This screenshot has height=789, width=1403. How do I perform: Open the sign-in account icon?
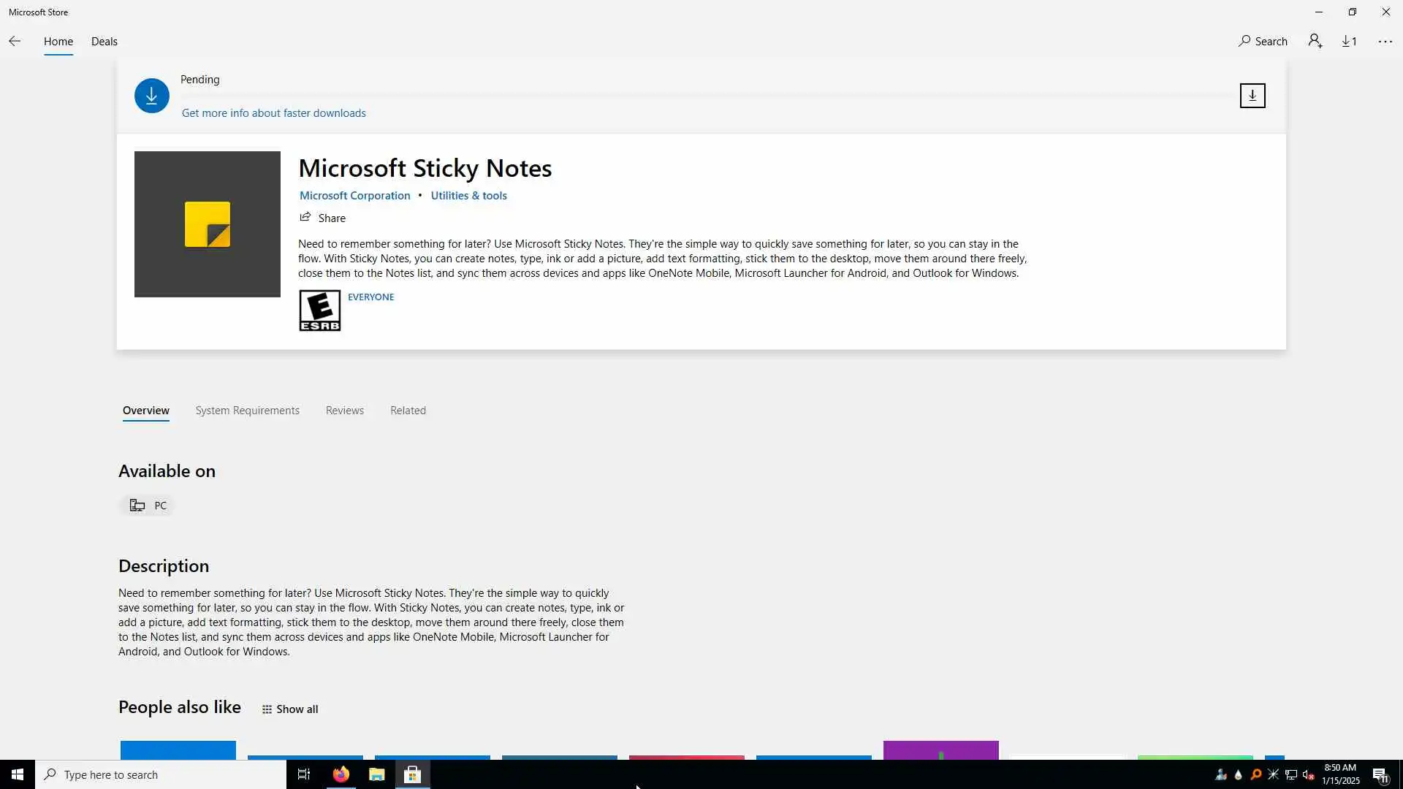[1315, 42]
